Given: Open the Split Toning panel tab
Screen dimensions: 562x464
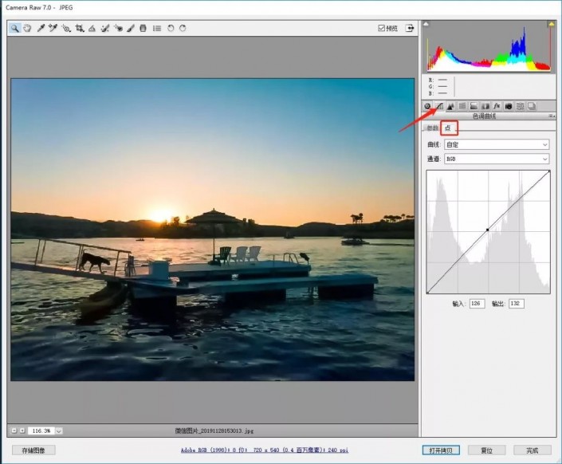Looking at the screenshot, I should point(474,106).
